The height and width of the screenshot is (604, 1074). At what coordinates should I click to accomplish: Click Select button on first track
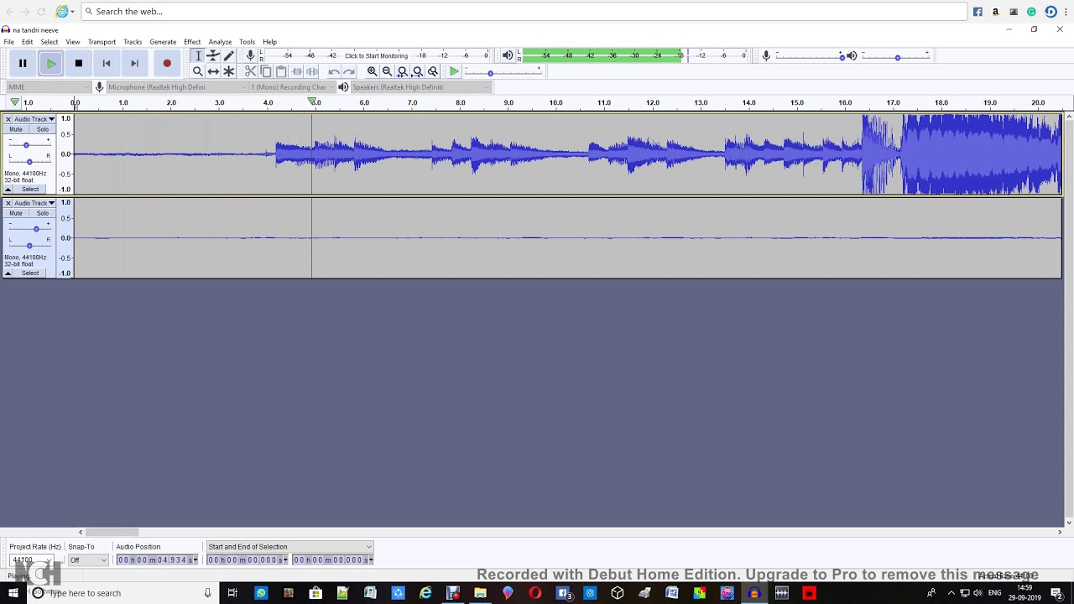30,190
